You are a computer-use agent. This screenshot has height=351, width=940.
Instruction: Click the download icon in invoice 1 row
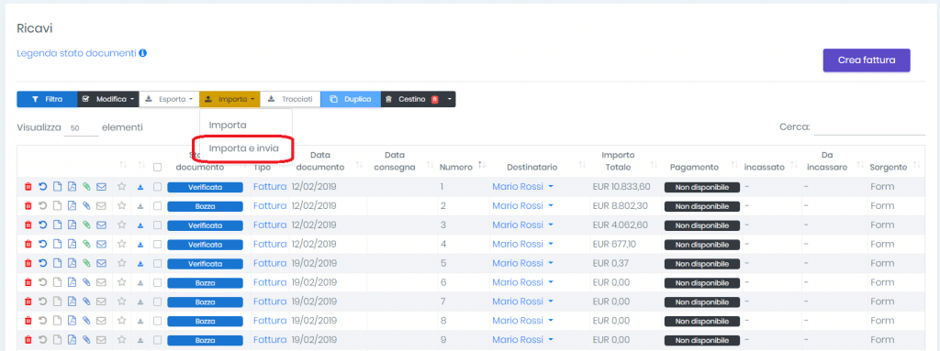pos(140,187)
